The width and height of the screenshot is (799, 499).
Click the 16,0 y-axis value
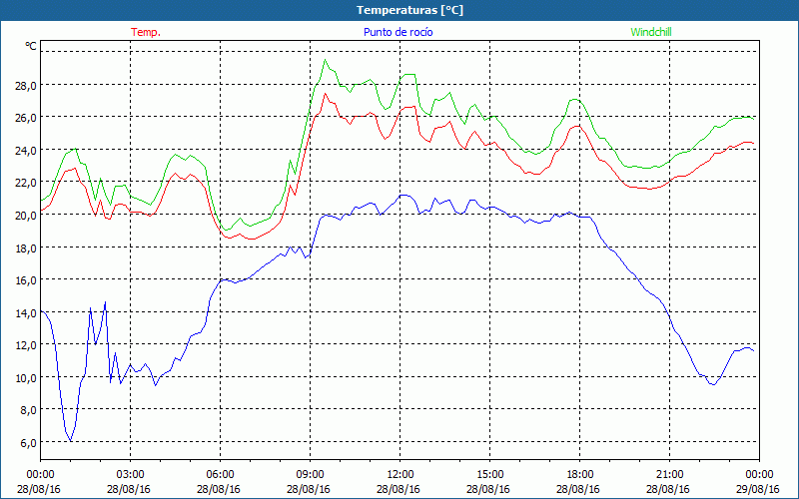click(25, 280)
